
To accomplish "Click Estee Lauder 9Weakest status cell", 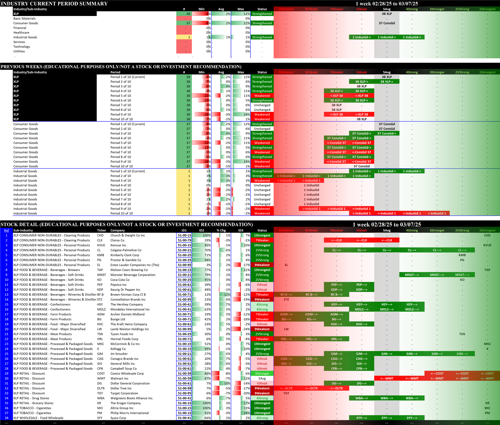I will [262, 265].
